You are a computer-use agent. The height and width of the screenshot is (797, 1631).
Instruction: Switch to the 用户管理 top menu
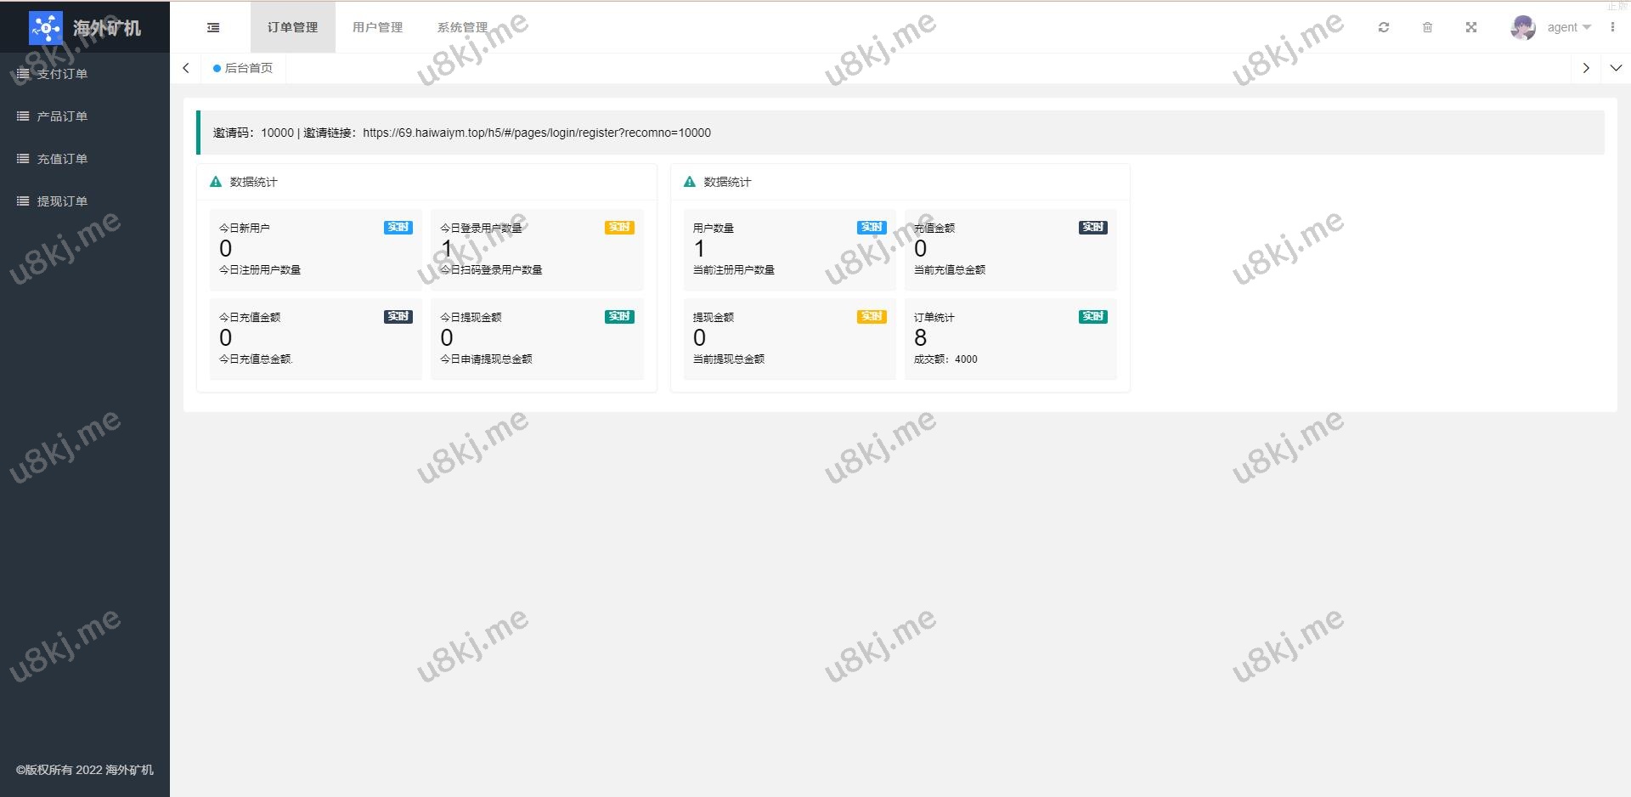(377, 27)
